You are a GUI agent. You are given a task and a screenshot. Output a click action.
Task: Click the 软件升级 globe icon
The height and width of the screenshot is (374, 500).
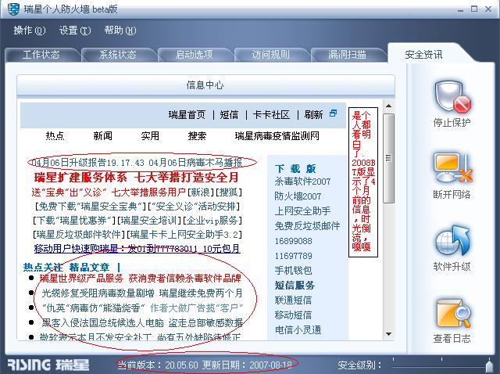point(452,241)
